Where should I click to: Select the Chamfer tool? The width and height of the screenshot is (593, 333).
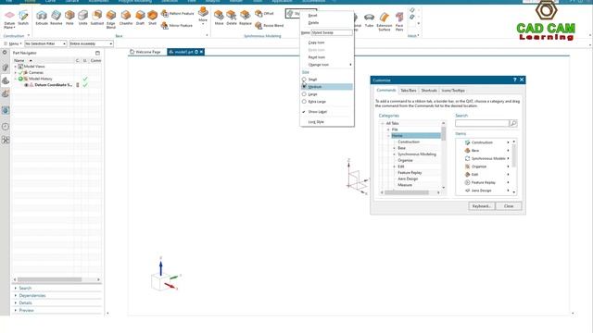tap(126, 18)
